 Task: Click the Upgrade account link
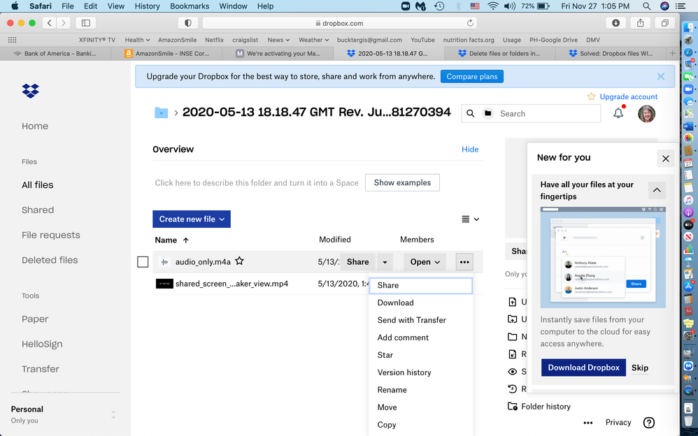(x=628, y=96)
